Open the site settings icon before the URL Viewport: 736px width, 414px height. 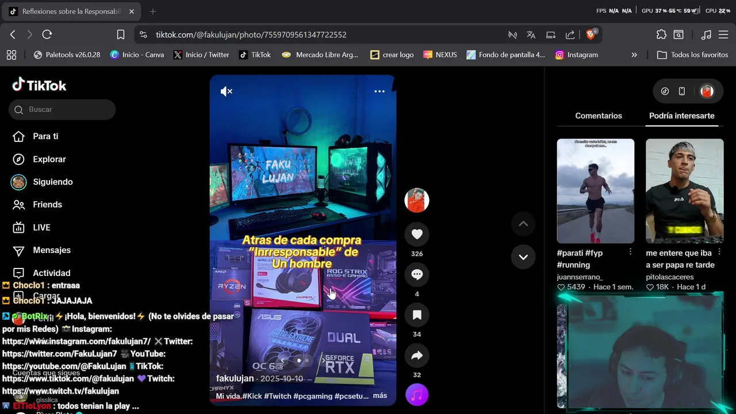coord(144,34)
